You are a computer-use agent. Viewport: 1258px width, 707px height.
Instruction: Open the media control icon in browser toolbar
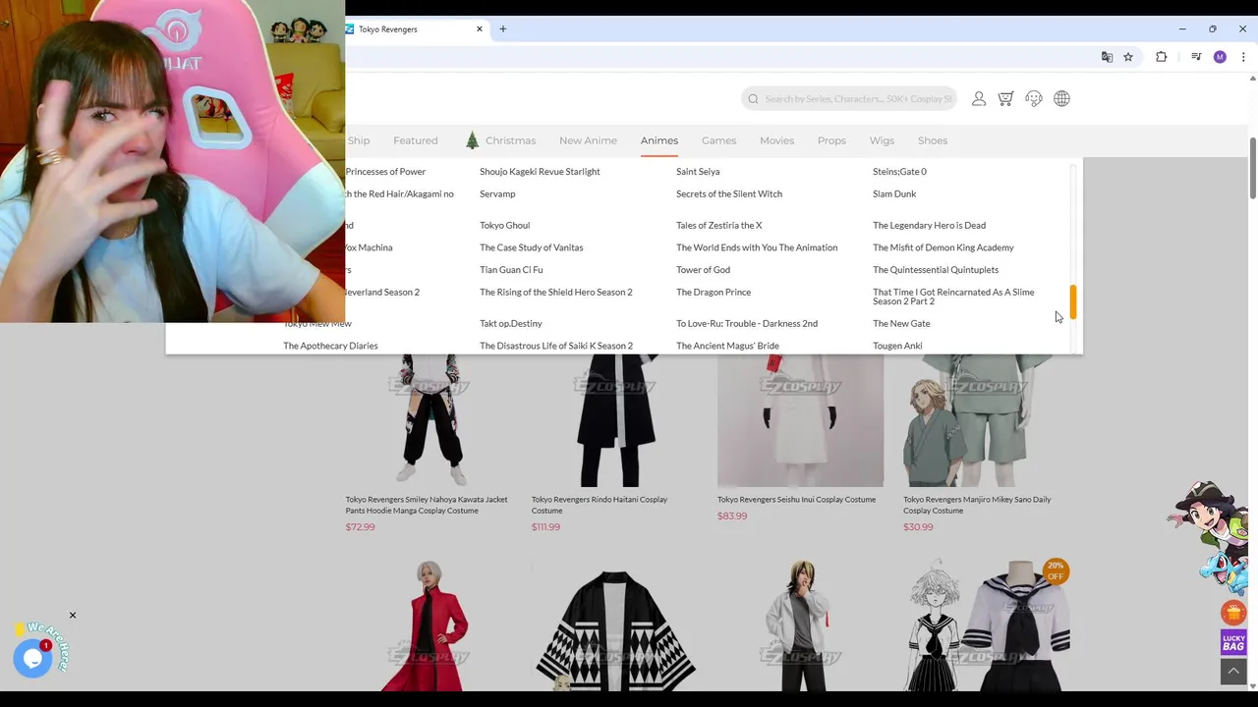click(1196, 57)
